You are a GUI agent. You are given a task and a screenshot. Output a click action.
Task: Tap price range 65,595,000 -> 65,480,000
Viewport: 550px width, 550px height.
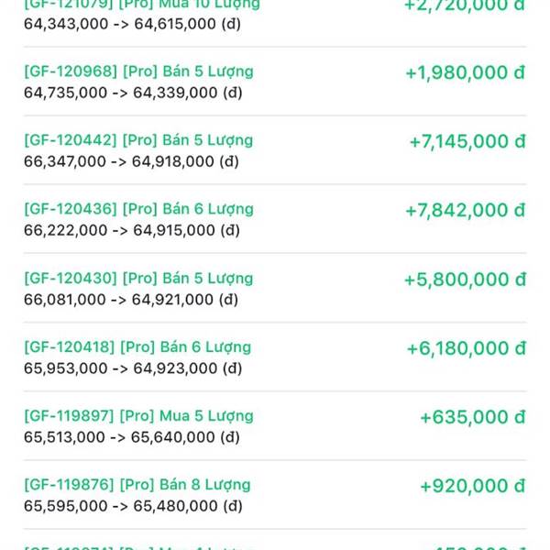[133, 506]
